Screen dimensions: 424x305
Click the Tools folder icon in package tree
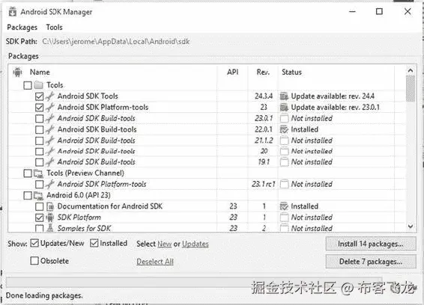tap(39, 85)
